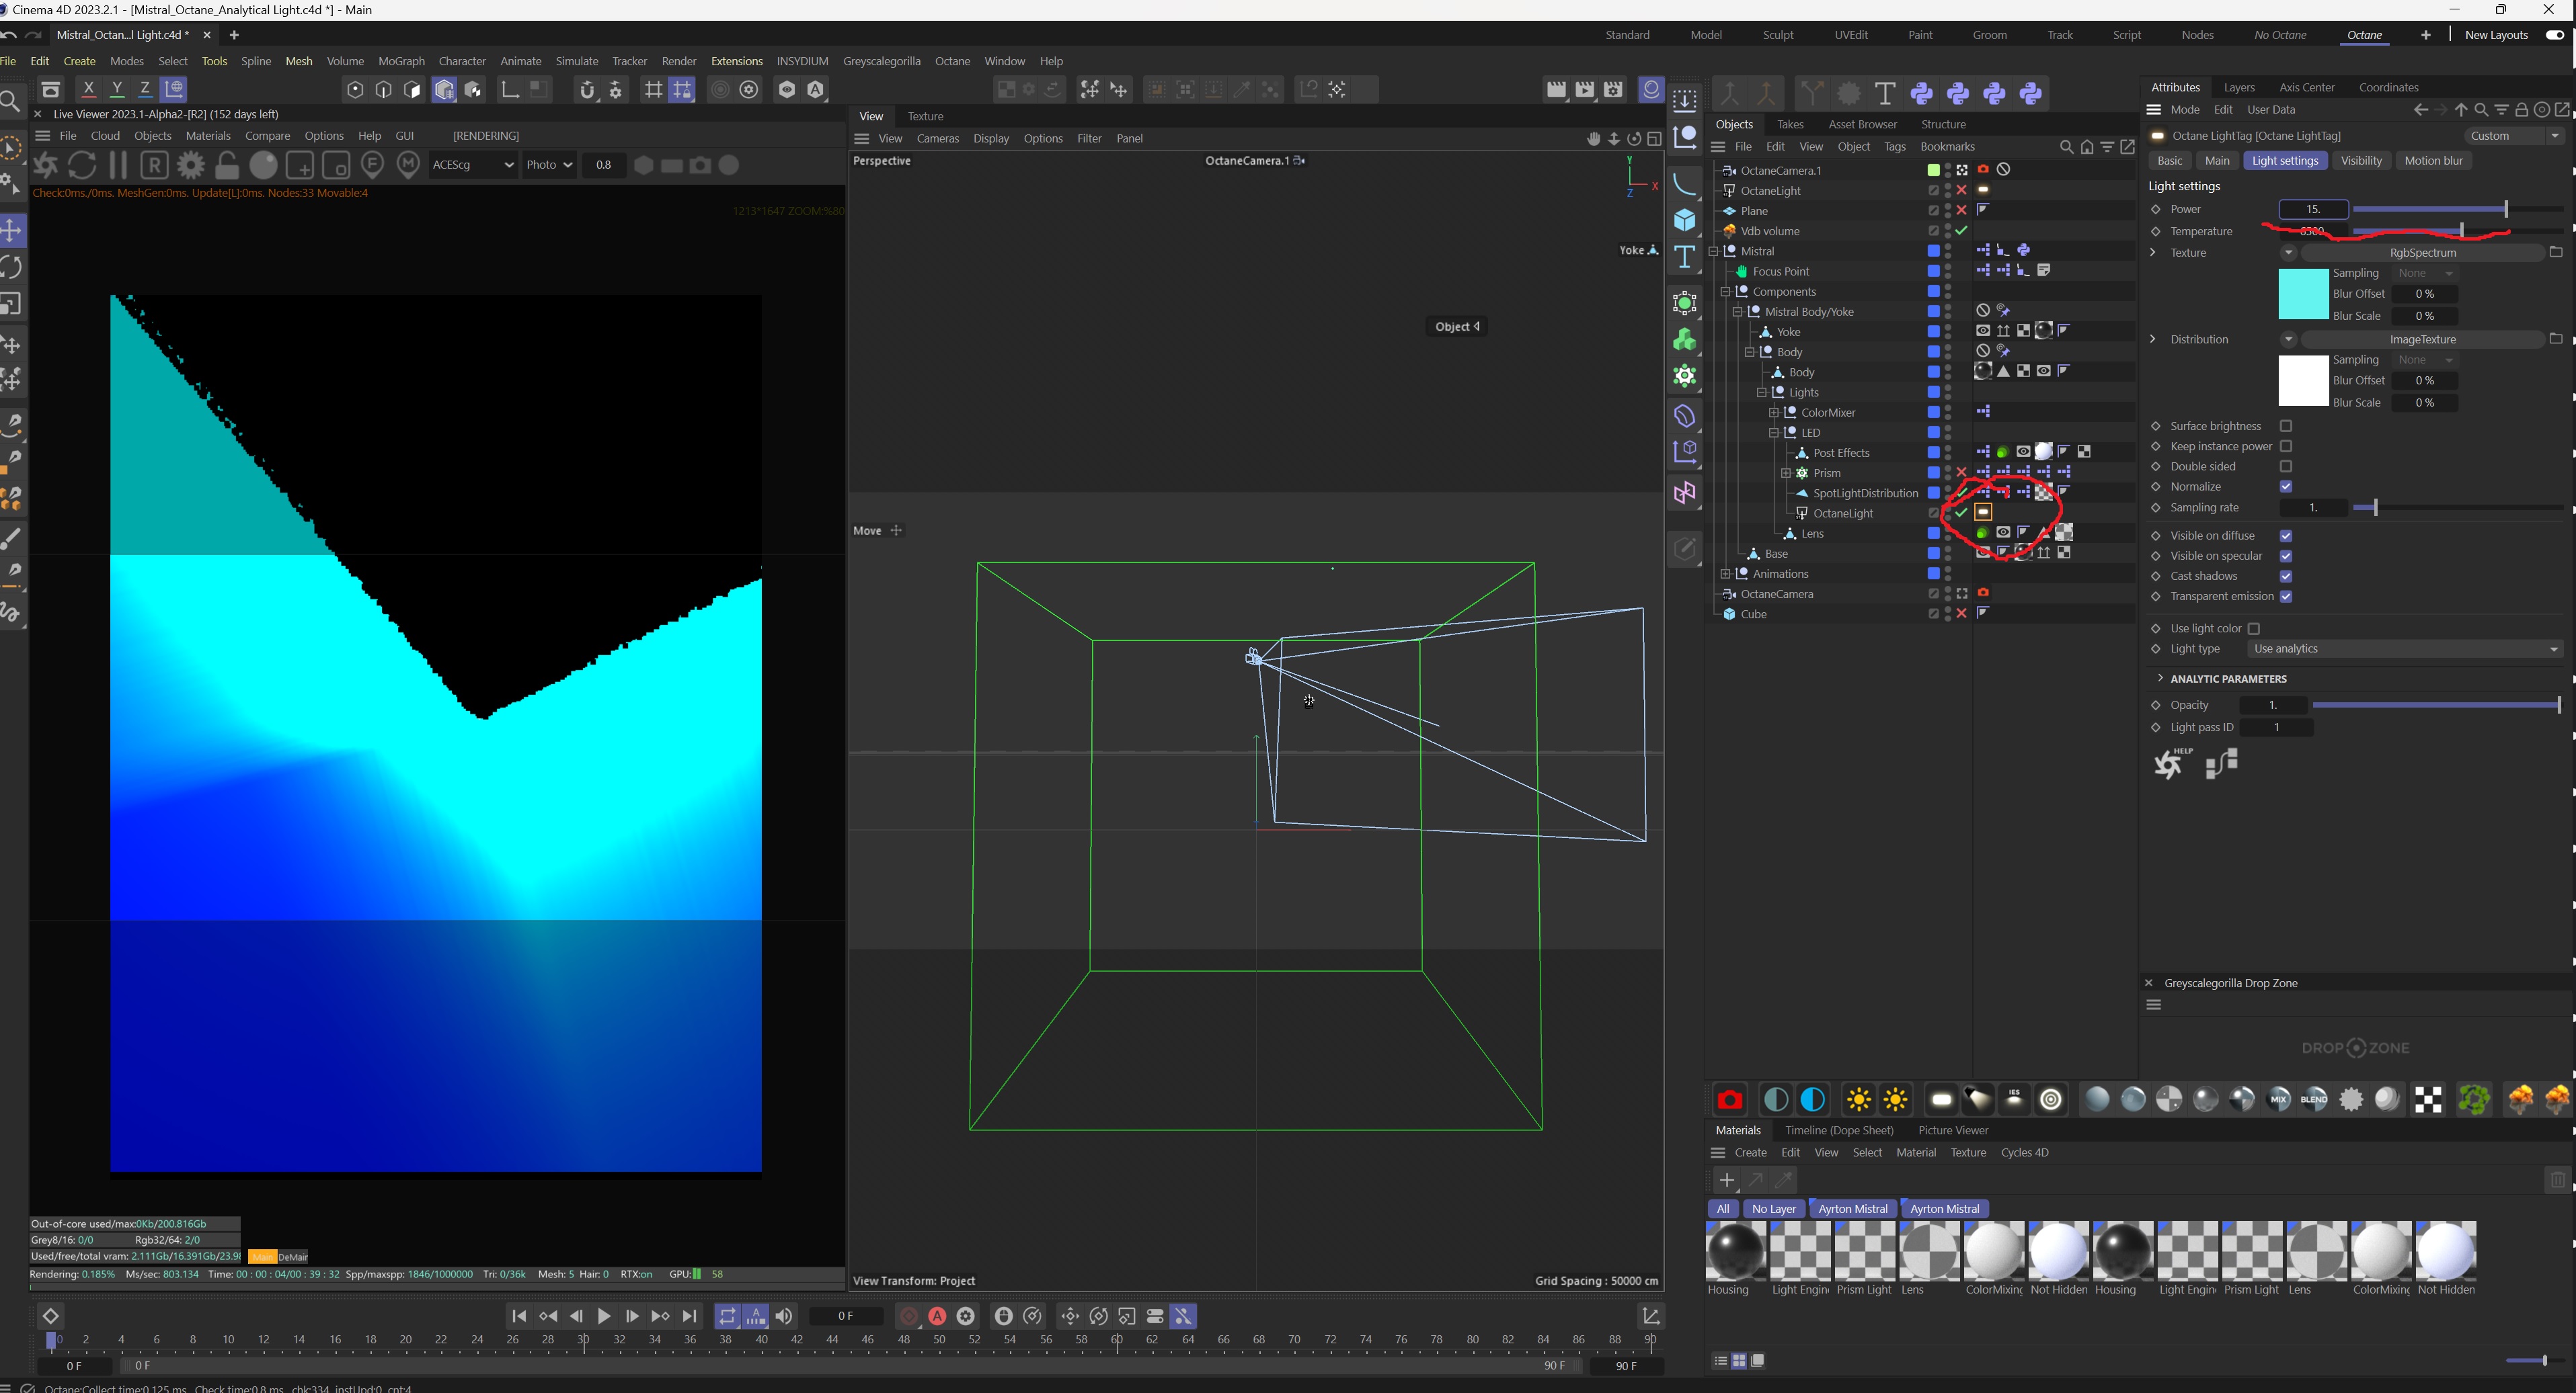Open the MoGraph menu

pyautogui.click(x=401, y=61)
